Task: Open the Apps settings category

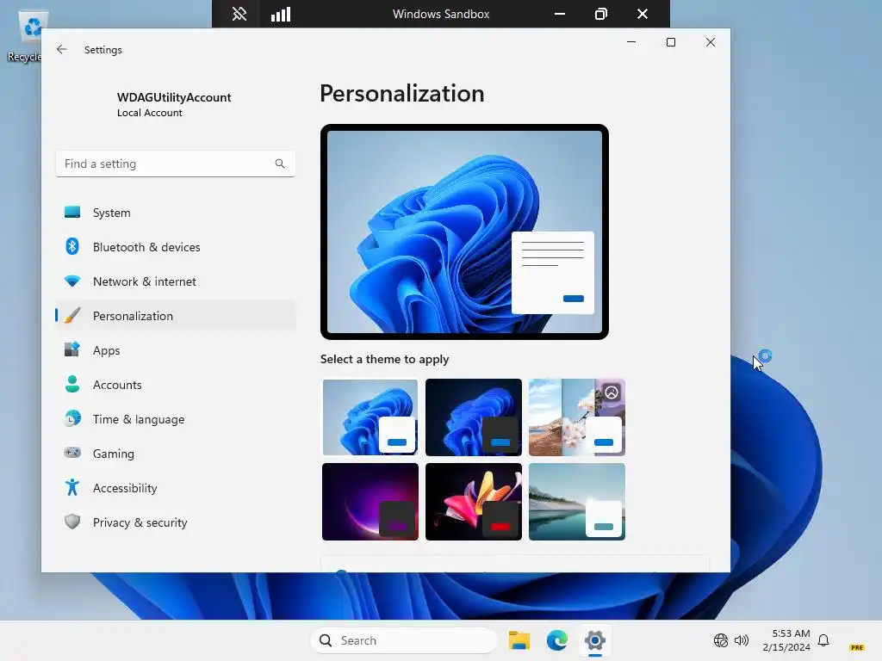Action: pos(176,350)
